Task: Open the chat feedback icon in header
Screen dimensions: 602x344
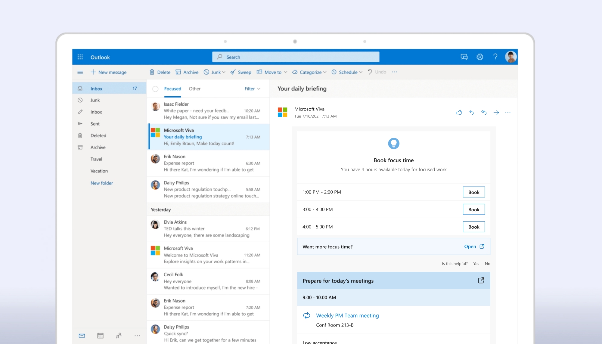Action: click(x=464, y=57)
